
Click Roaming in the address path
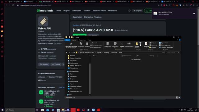pos(106,53)
